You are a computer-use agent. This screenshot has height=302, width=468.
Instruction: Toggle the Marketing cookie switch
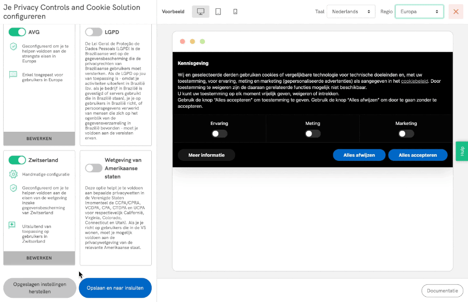pyautogui.click(x=406, y=133)
